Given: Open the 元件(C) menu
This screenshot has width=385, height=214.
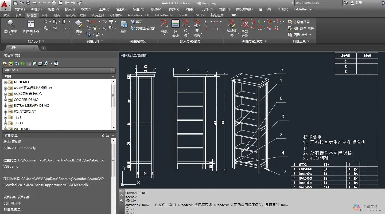Looking at the screenshot, I should pos(207,9).
